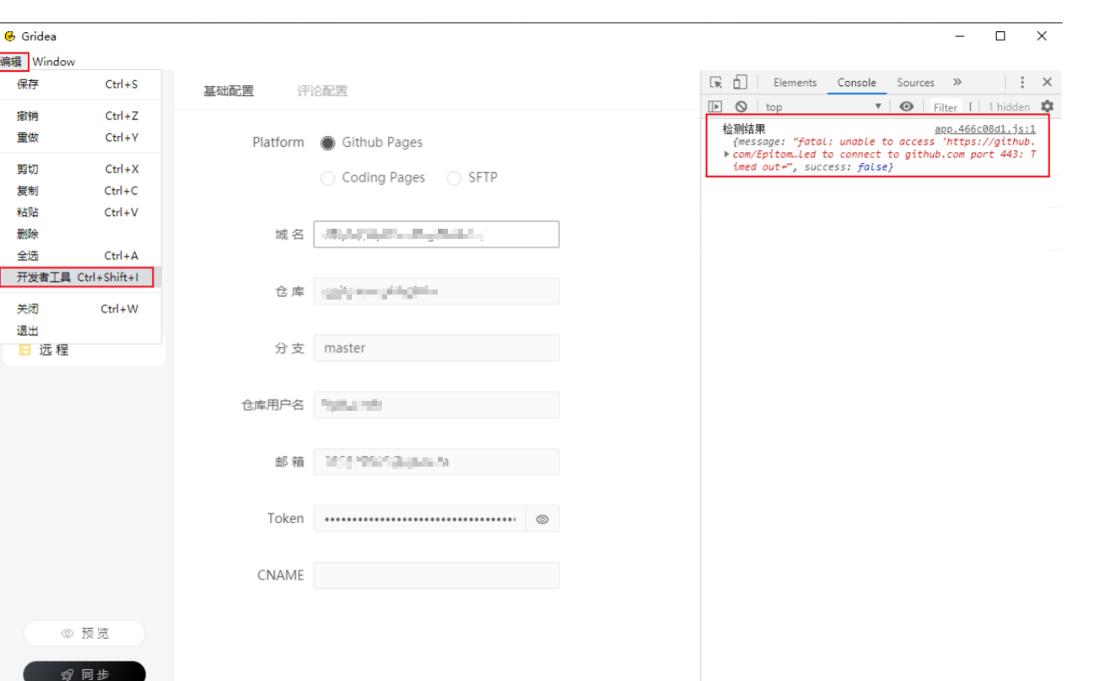Screen dimensions: 1100x681
Task: Choose 保存 from the edit menu
Action: [x=80, y=84]
